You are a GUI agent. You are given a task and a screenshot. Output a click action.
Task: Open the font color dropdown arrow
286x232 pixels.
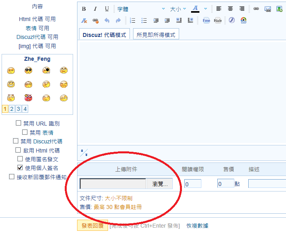(x=206, y=9)
